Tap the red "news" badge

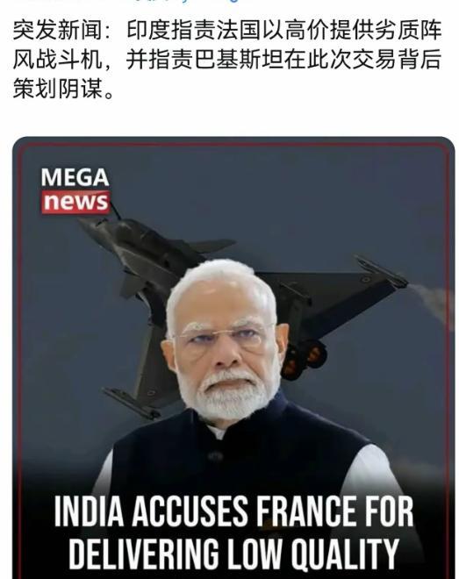point(75,203)
